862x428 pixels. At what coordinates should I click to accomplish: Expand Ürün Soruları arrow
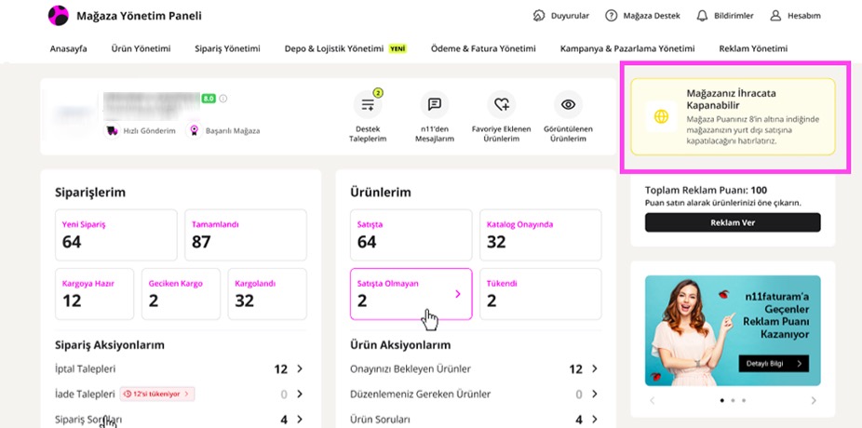[x=594, y=420]
